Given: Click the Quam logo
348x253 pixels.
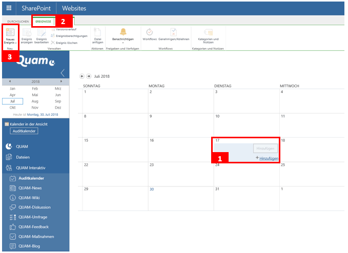Looking at the screenshot, I should (x=35, y=60).
